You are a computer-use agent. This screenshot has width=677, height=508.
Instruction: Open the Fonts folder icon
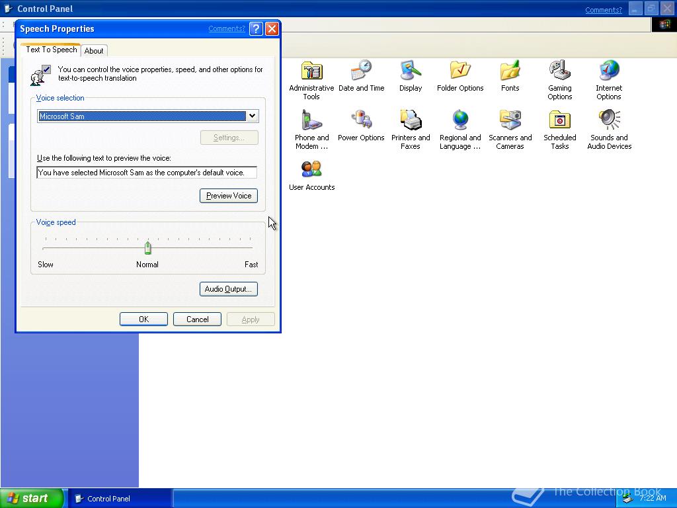point(510,76)
